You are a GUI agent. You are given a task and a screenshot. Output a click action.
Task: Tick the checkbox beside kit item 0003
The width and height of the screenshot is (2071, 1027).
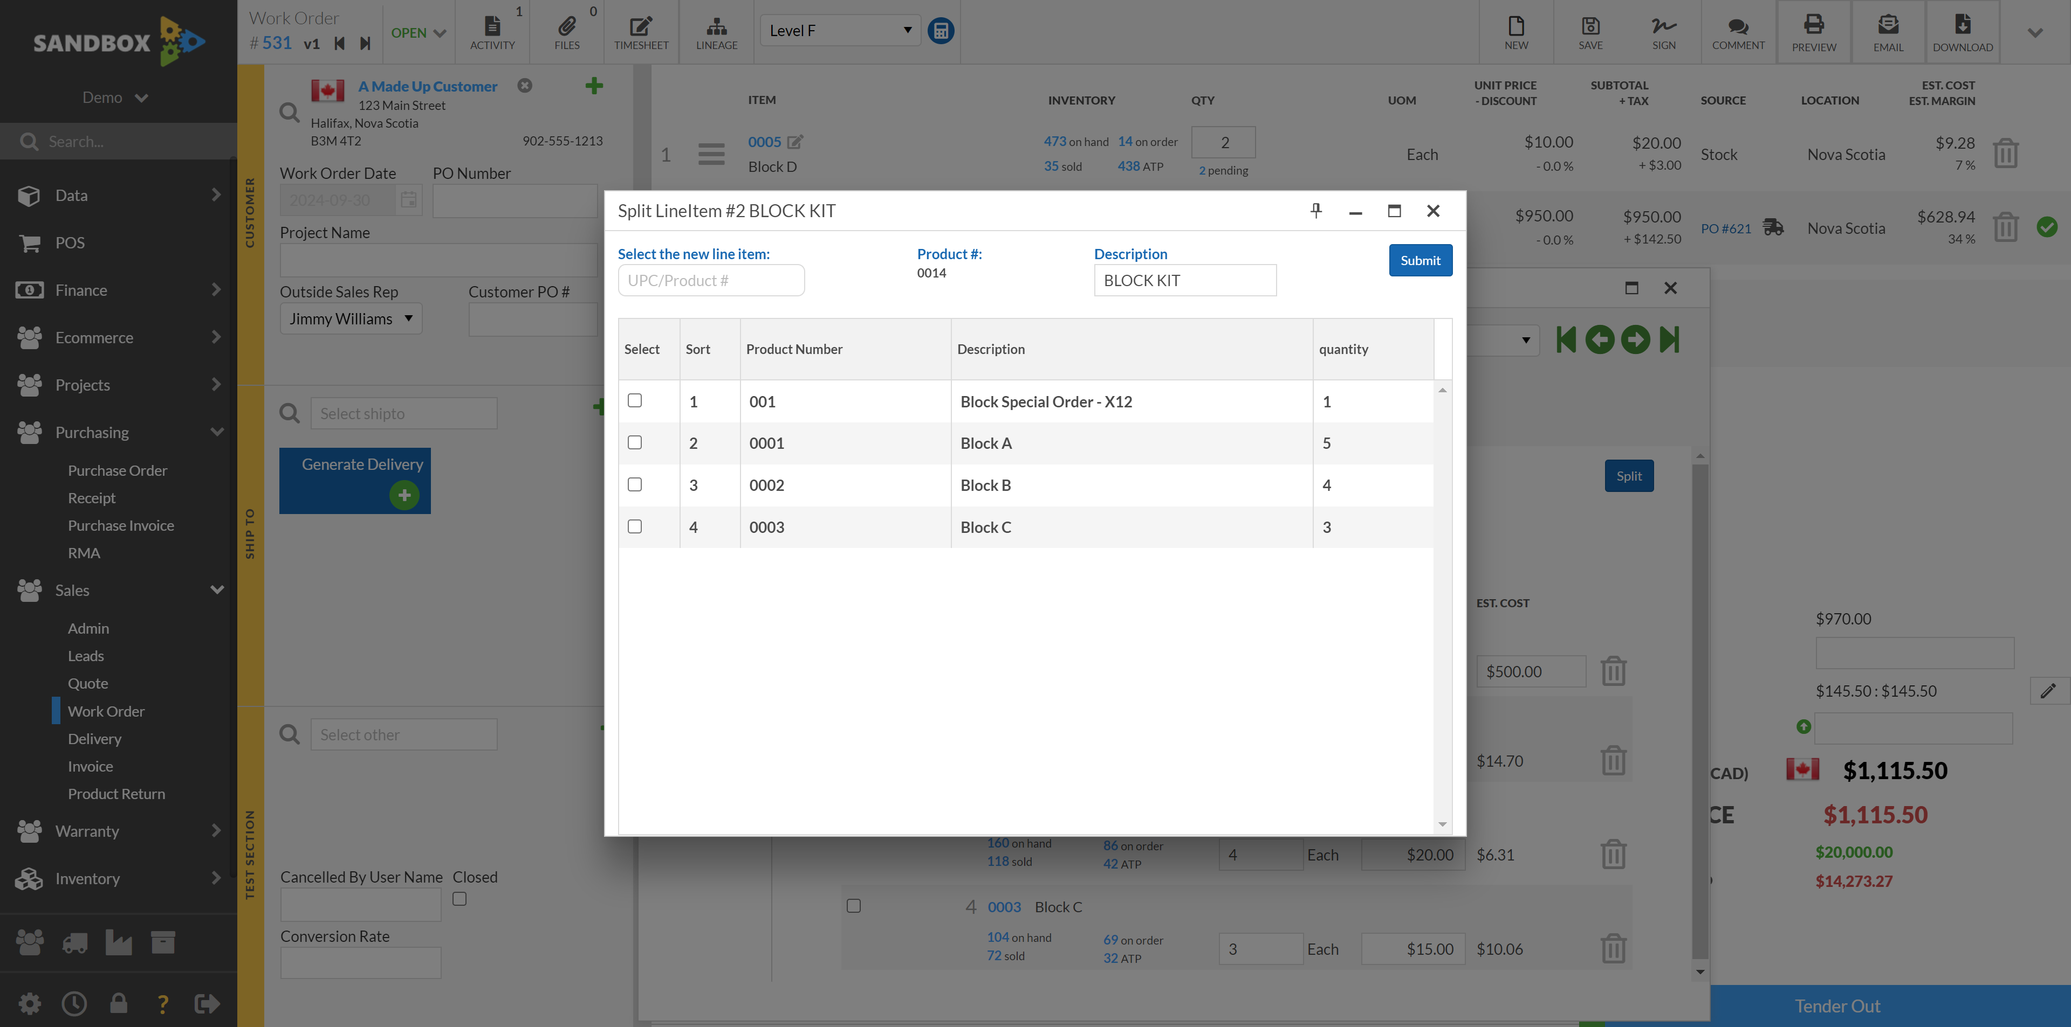853,906
